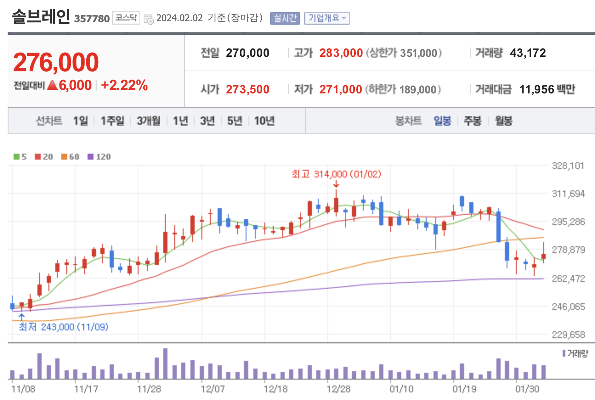595x400 pixels.
Task: Switch to 월봉 monthly candle chart
Action: point(504,121)
